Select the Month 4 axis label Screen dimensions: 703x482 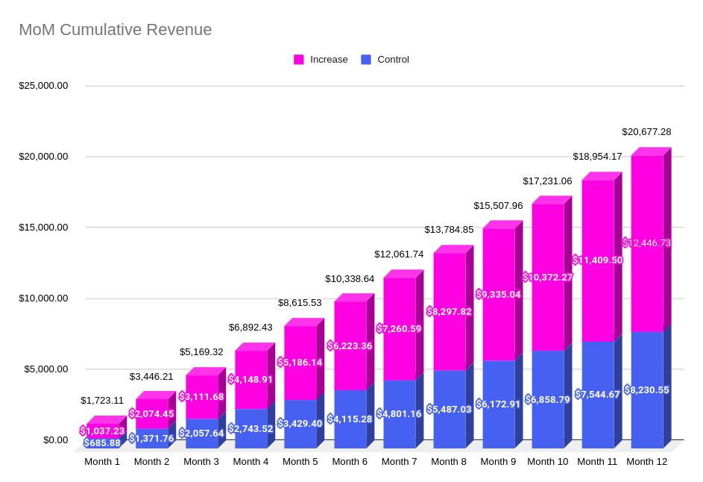[250, 462]
